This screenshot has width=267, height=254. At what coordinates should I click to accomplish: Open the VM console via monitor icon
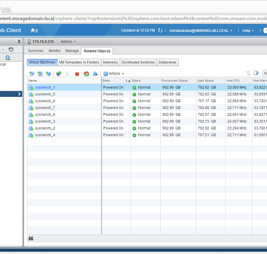(x=59, y=74)
